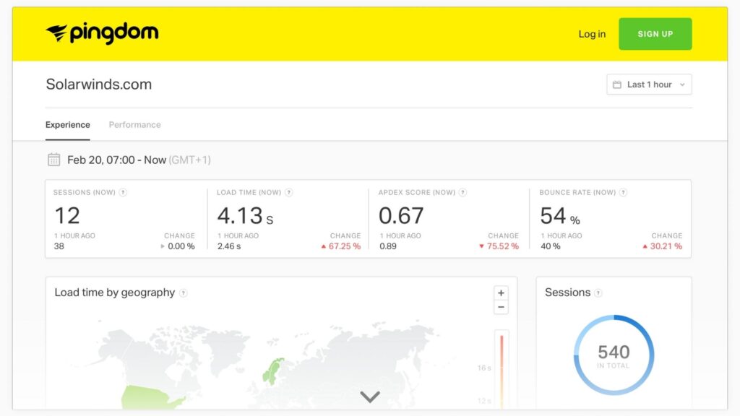The height and width of the screenshot is (416, 740).
Task: Click the 4.13 s load time value
Action: click(x=245, y=216)
